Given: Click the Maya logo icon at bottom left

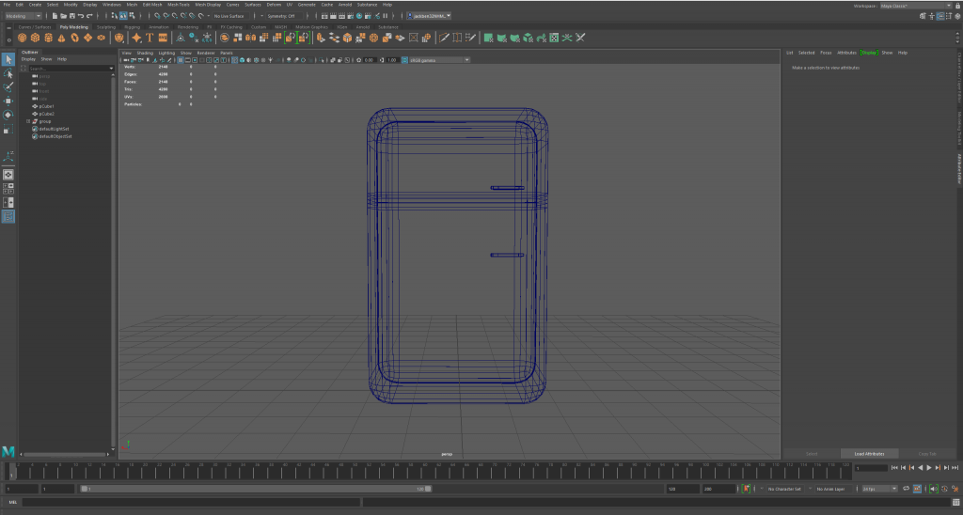Looking at the screenshot, I should pyautogui.click(x=8, y=452).
